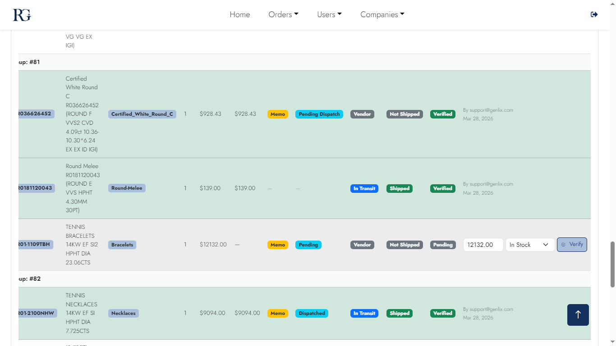616x346 pixels.
Task: Click the Round-Melee category tag
Action: click(x=127, y=188)
